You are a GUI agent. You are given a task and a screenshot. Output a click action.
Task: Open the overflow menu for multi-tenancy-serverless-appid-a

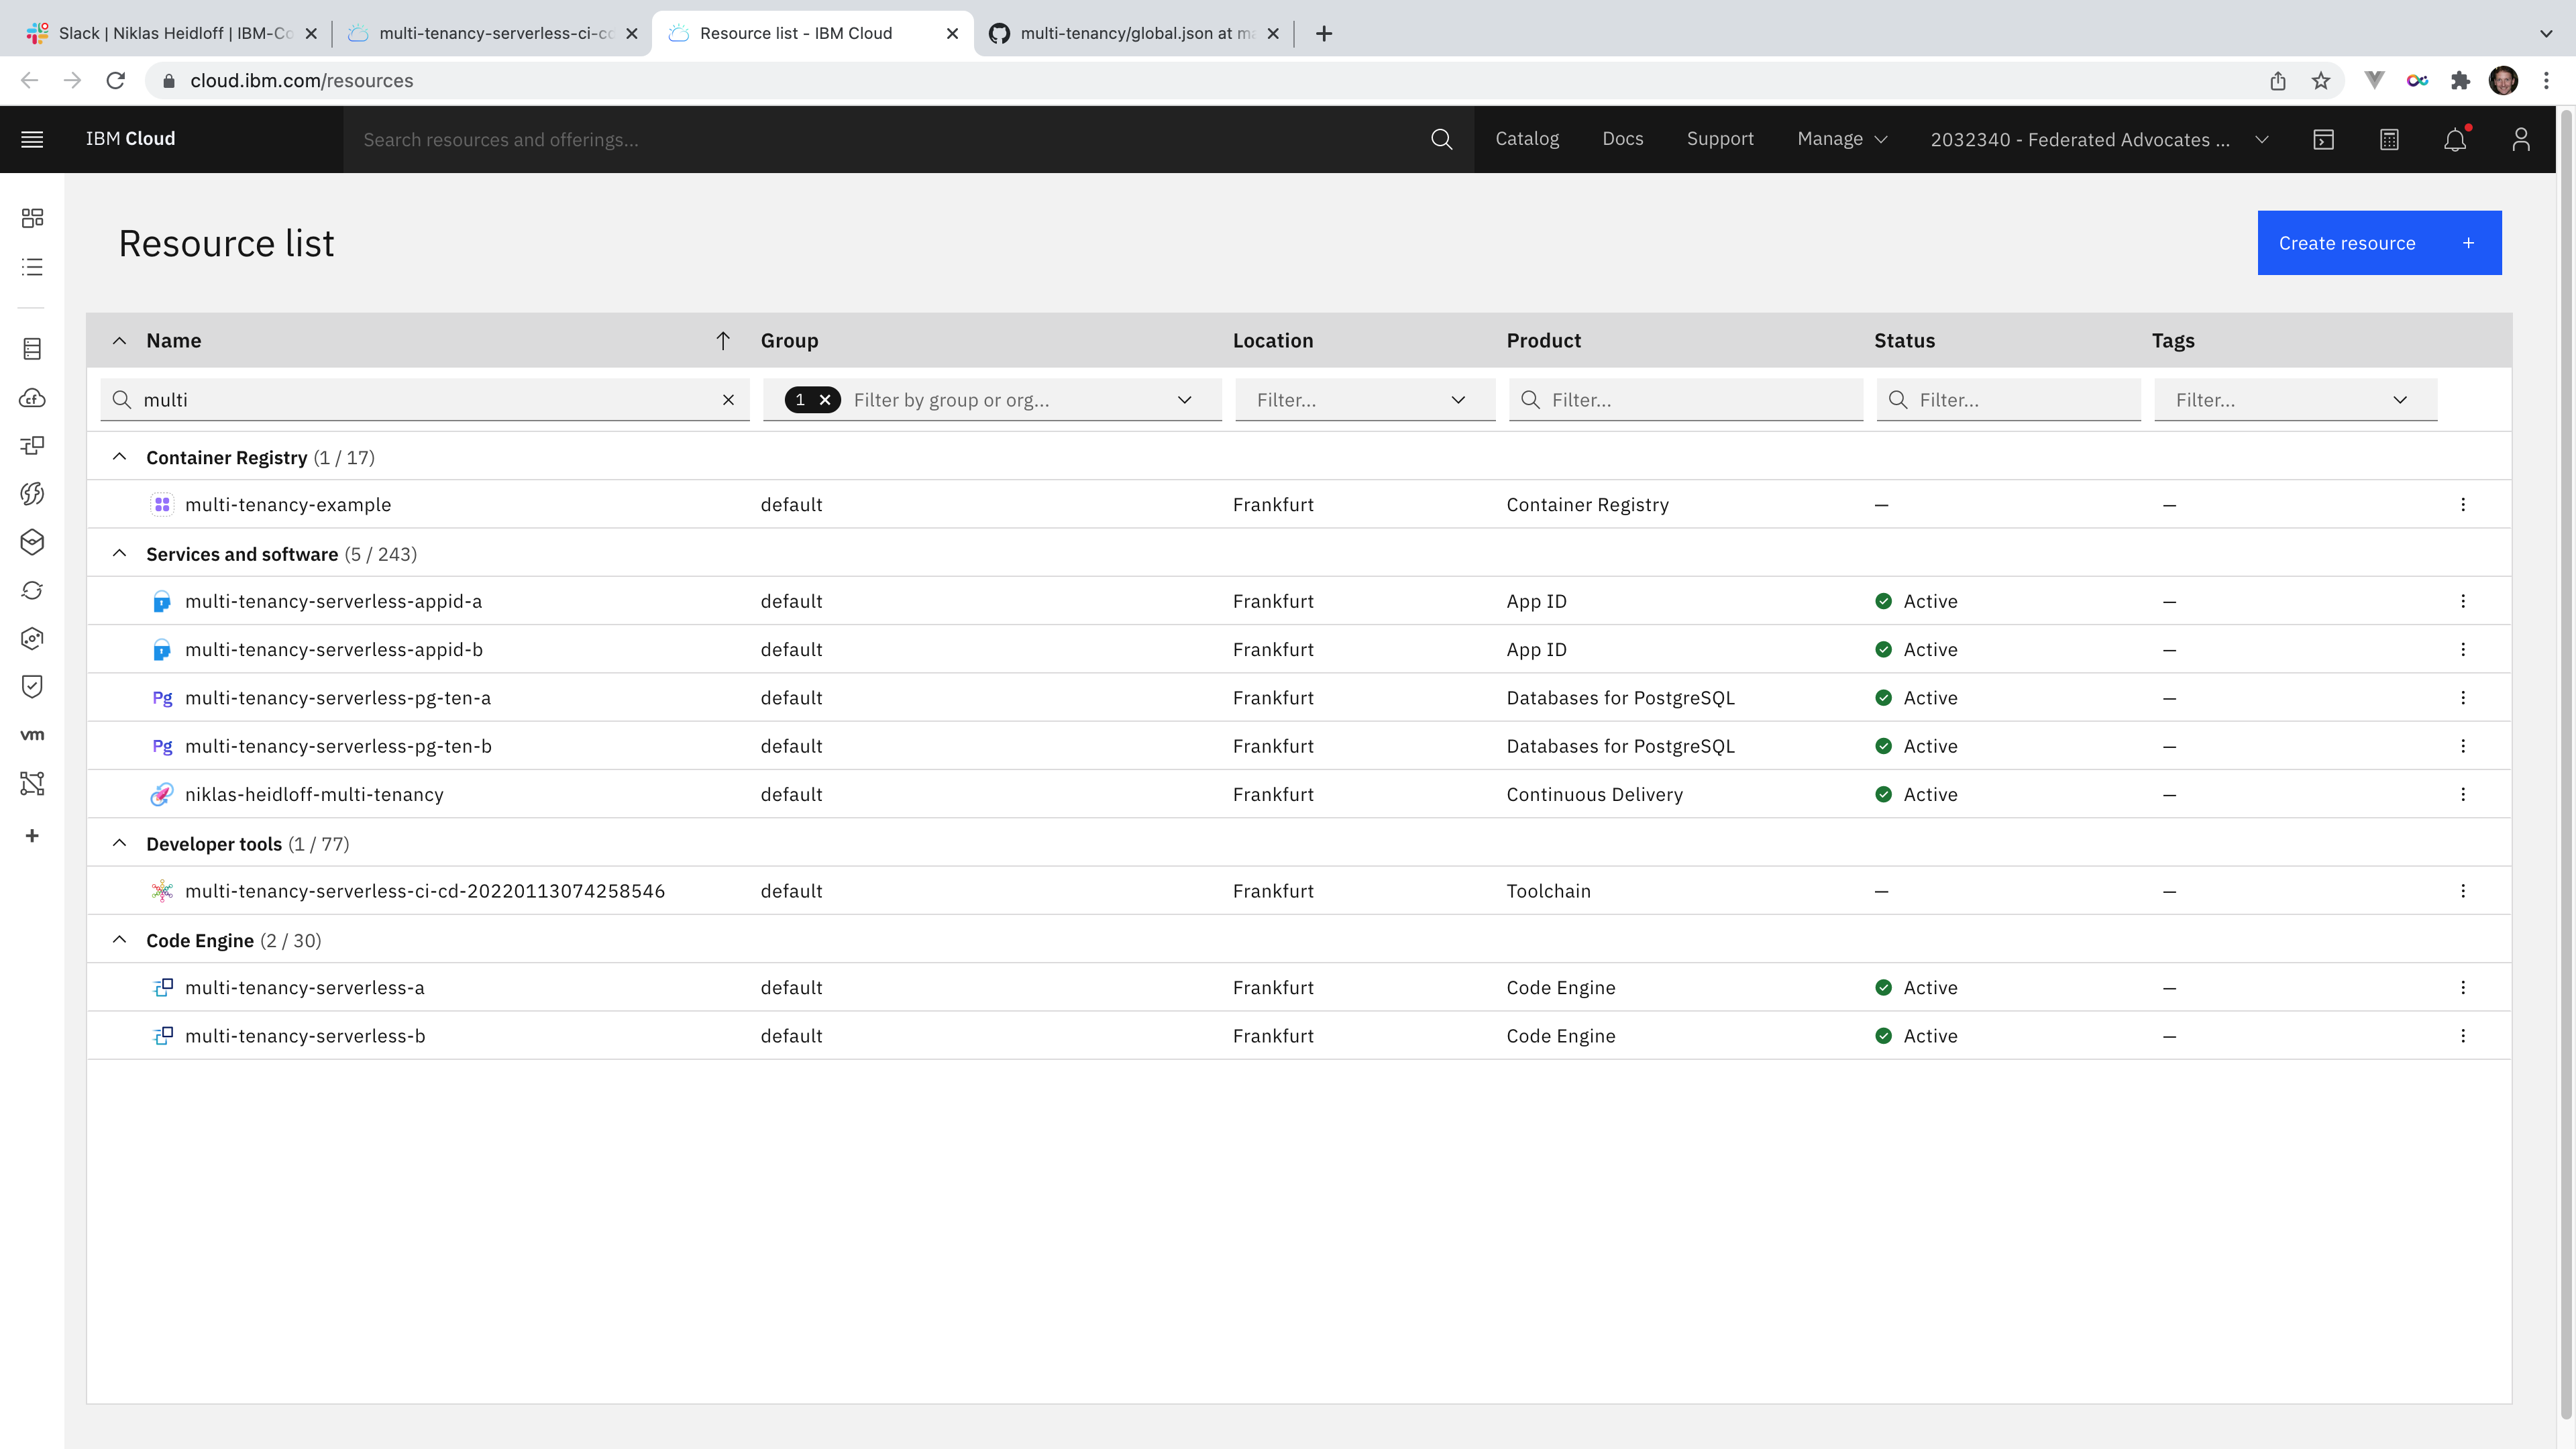click(x=2463, y=601)
